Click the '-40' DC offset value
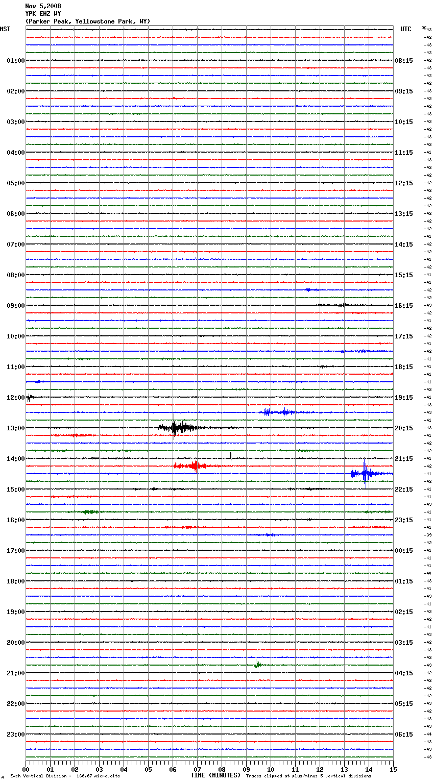 [428, 573]
